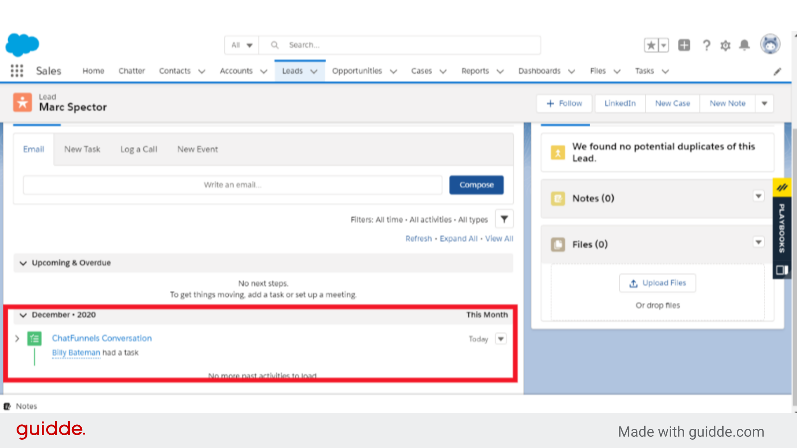Click the Playbooks panel toggle icon
Image resolution: width=797 pixels, height=448 pixels.
pyautogui.click(x=782, y=270)
